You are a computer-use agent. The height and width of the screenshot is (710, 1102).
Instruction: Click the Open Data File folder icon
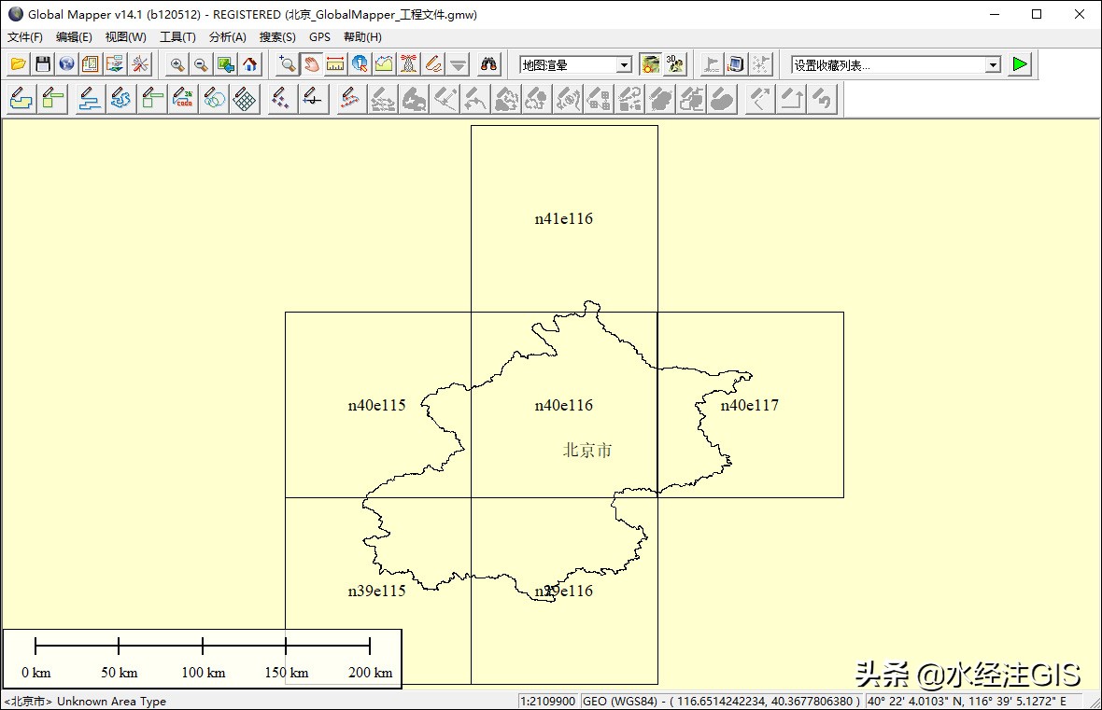19,64
